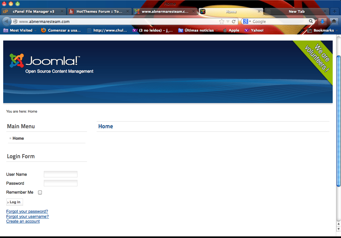Open the Yahoo mail (3 no leídos) bookmark
Image resolution: width=341 pixels, height=238 pixels.
tap(153, 30)
